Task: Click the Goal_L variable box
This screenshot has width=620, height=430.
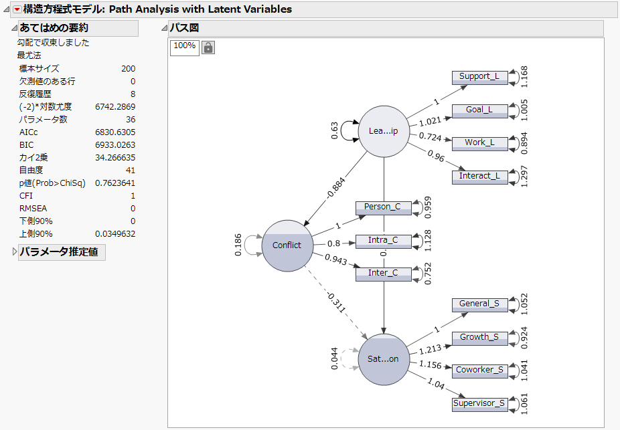Action: click(x=479, y=111)
